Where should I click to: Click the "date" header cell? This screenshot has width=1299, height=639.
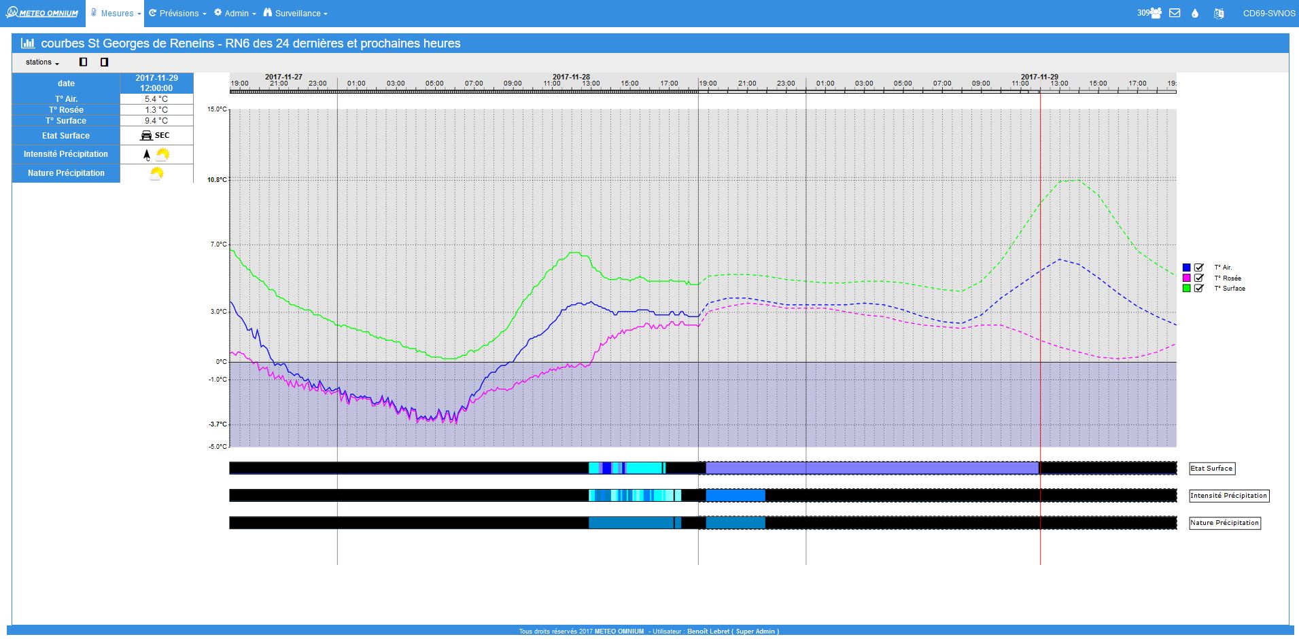[66, 83]
